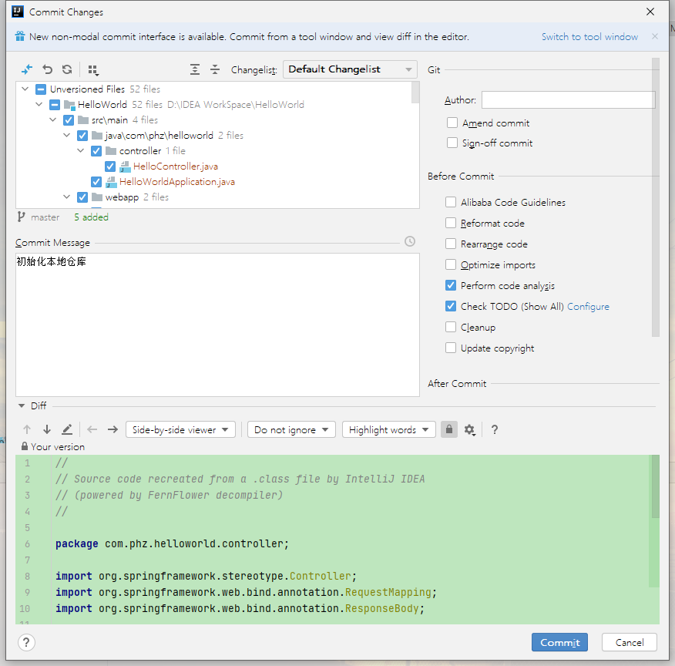Click the Configure link for TODO check
Viewport: 675px width, 666px height.
point(588,307)
